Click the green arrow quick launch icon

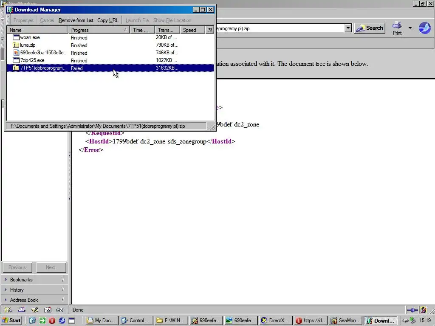(42, 320)
